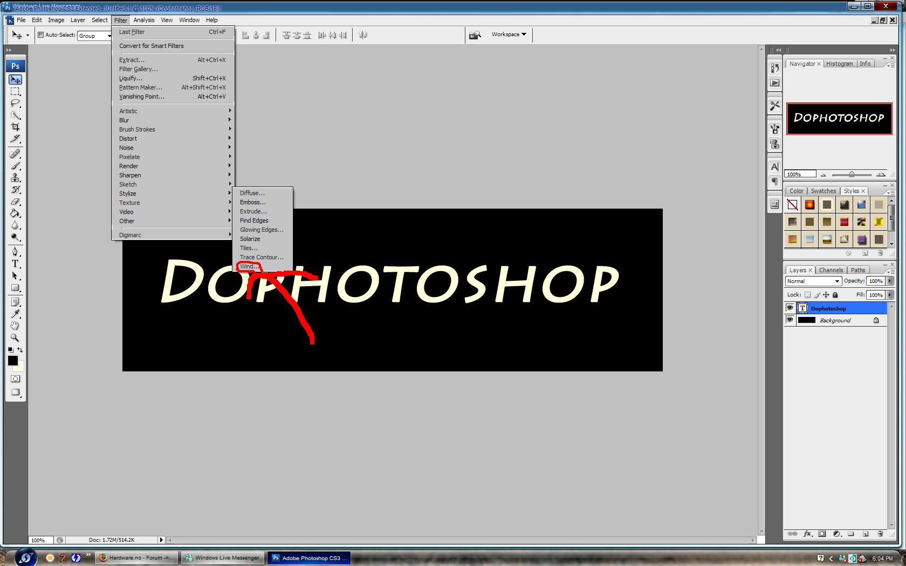This screenshot has height=566, width=906.
Task: Switch to the Swatches tab
Action: click(823, 191)
